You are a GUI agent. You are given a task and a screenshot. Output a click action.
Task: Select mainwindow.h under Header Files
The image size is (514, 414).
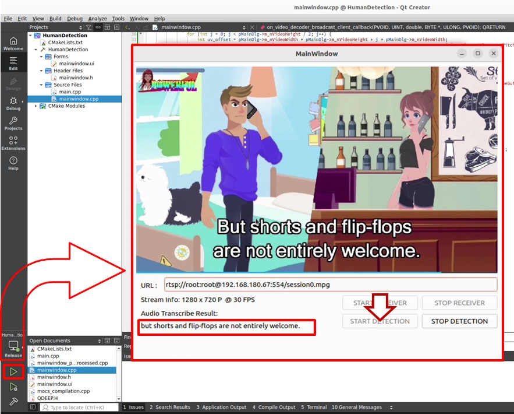[76, 78]
